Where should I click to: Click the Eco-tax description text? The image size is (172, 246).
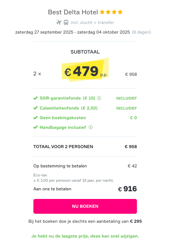73,178
